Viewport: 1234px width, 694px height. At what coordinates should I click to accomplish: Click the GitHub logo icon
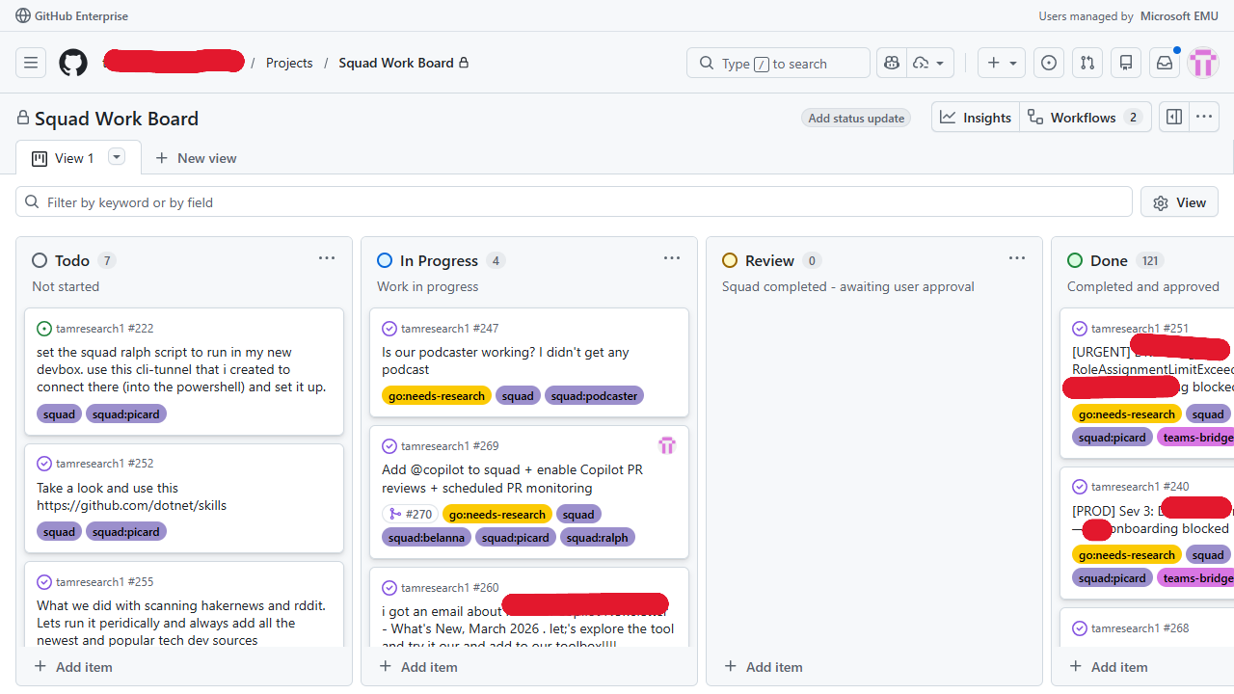pos(72,62)
